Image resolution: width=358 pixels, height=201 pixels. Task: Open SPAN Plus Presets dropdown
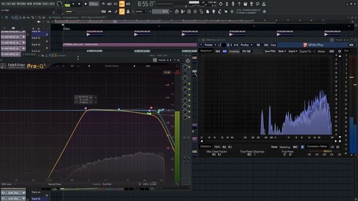[210, 45]
